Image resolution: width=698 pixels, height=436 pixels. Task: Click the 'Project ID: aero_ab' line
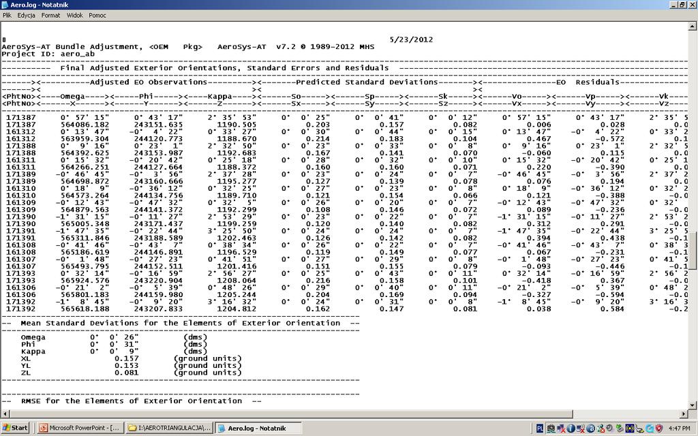point(48,54)
